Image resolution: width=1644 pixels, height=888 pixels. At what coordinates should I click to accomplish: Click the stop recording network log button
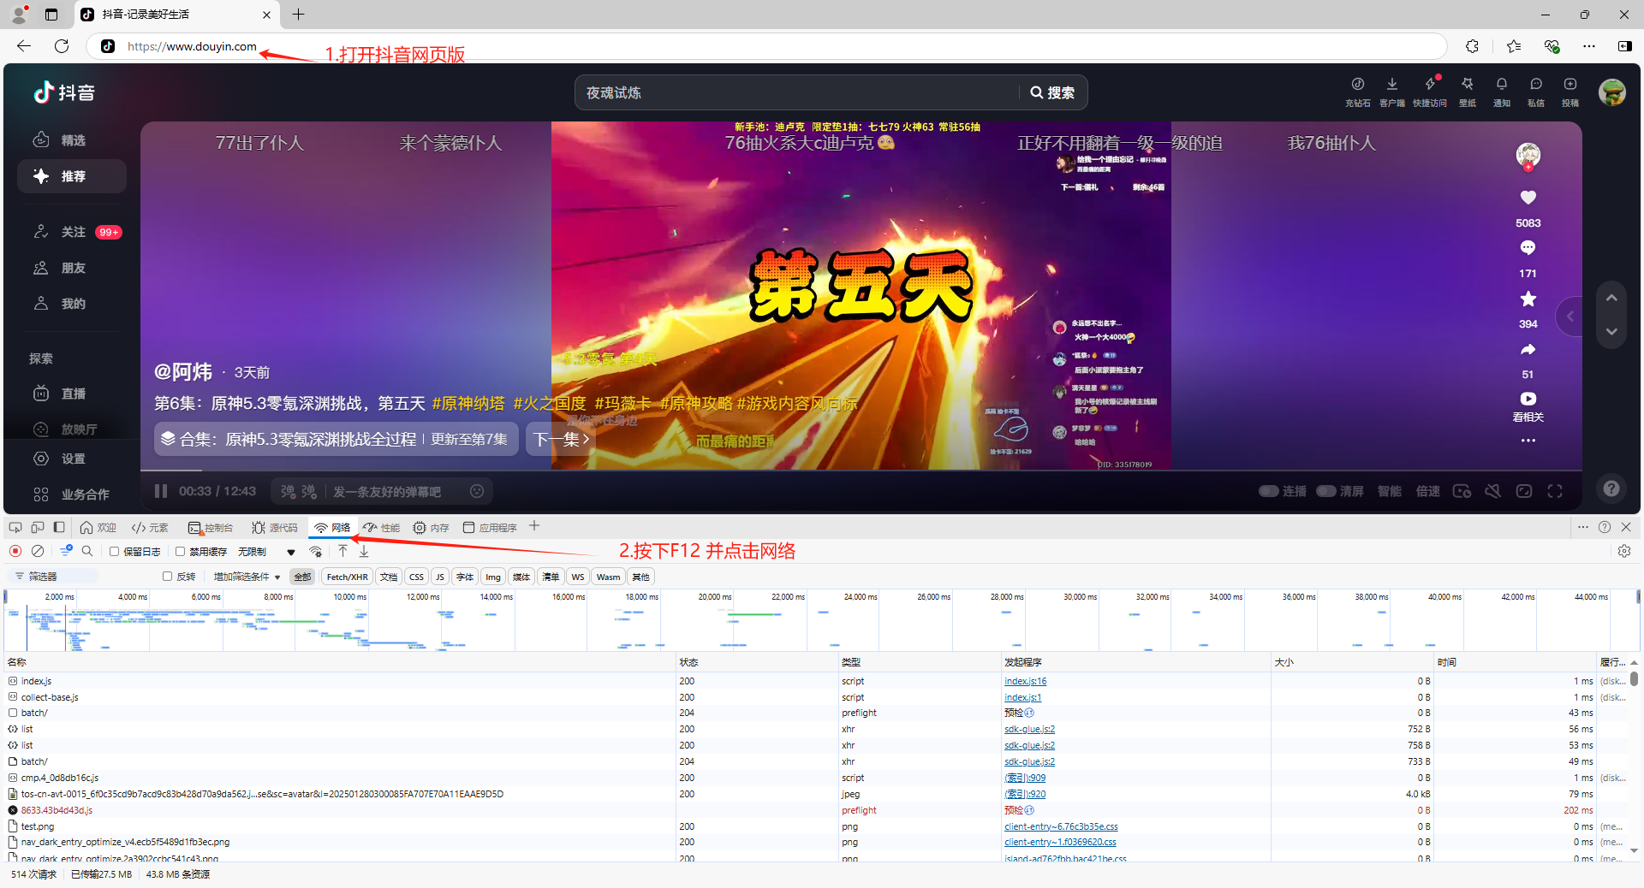tap(15, 551)
